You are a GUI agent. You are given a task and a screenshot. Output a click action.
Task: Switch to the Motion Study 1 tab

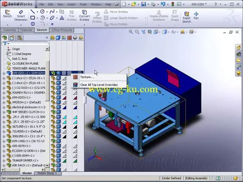tap(47, 173)
